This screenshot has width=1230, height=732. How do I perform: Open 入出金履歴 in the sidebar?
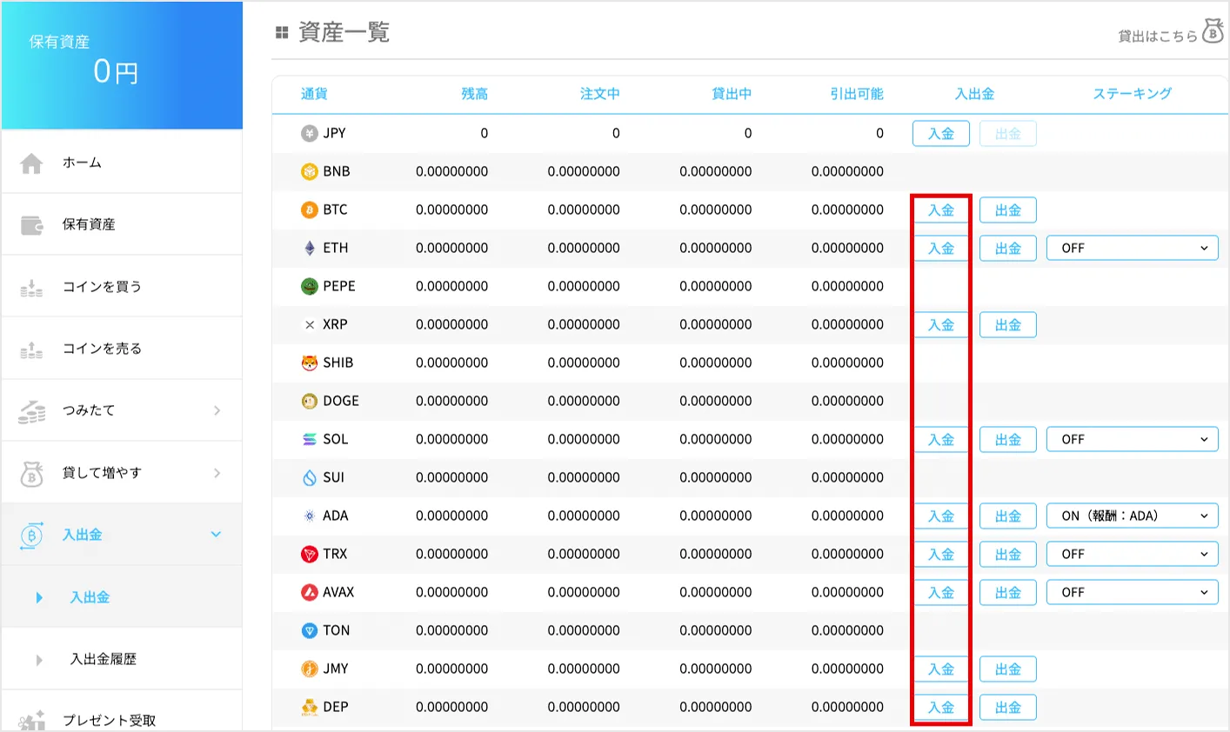tap(104, 659)
